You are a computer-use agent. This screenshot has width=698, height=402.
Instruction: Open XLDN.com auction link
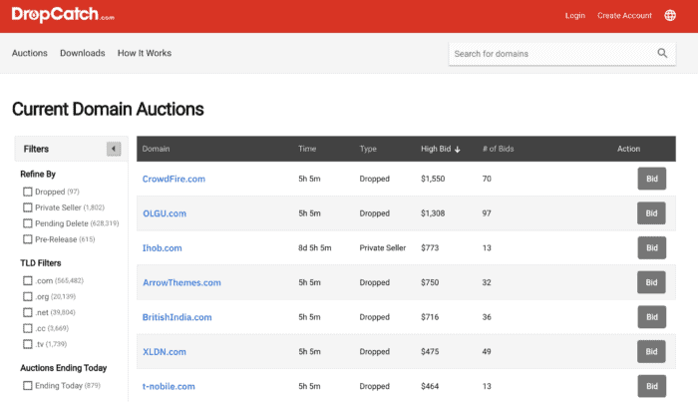[165, 352]
